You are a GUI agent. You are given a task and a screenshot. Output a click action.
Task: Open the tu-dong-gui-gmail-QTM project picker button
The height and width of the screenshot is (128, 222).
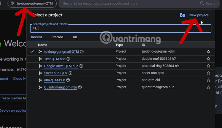32,4
